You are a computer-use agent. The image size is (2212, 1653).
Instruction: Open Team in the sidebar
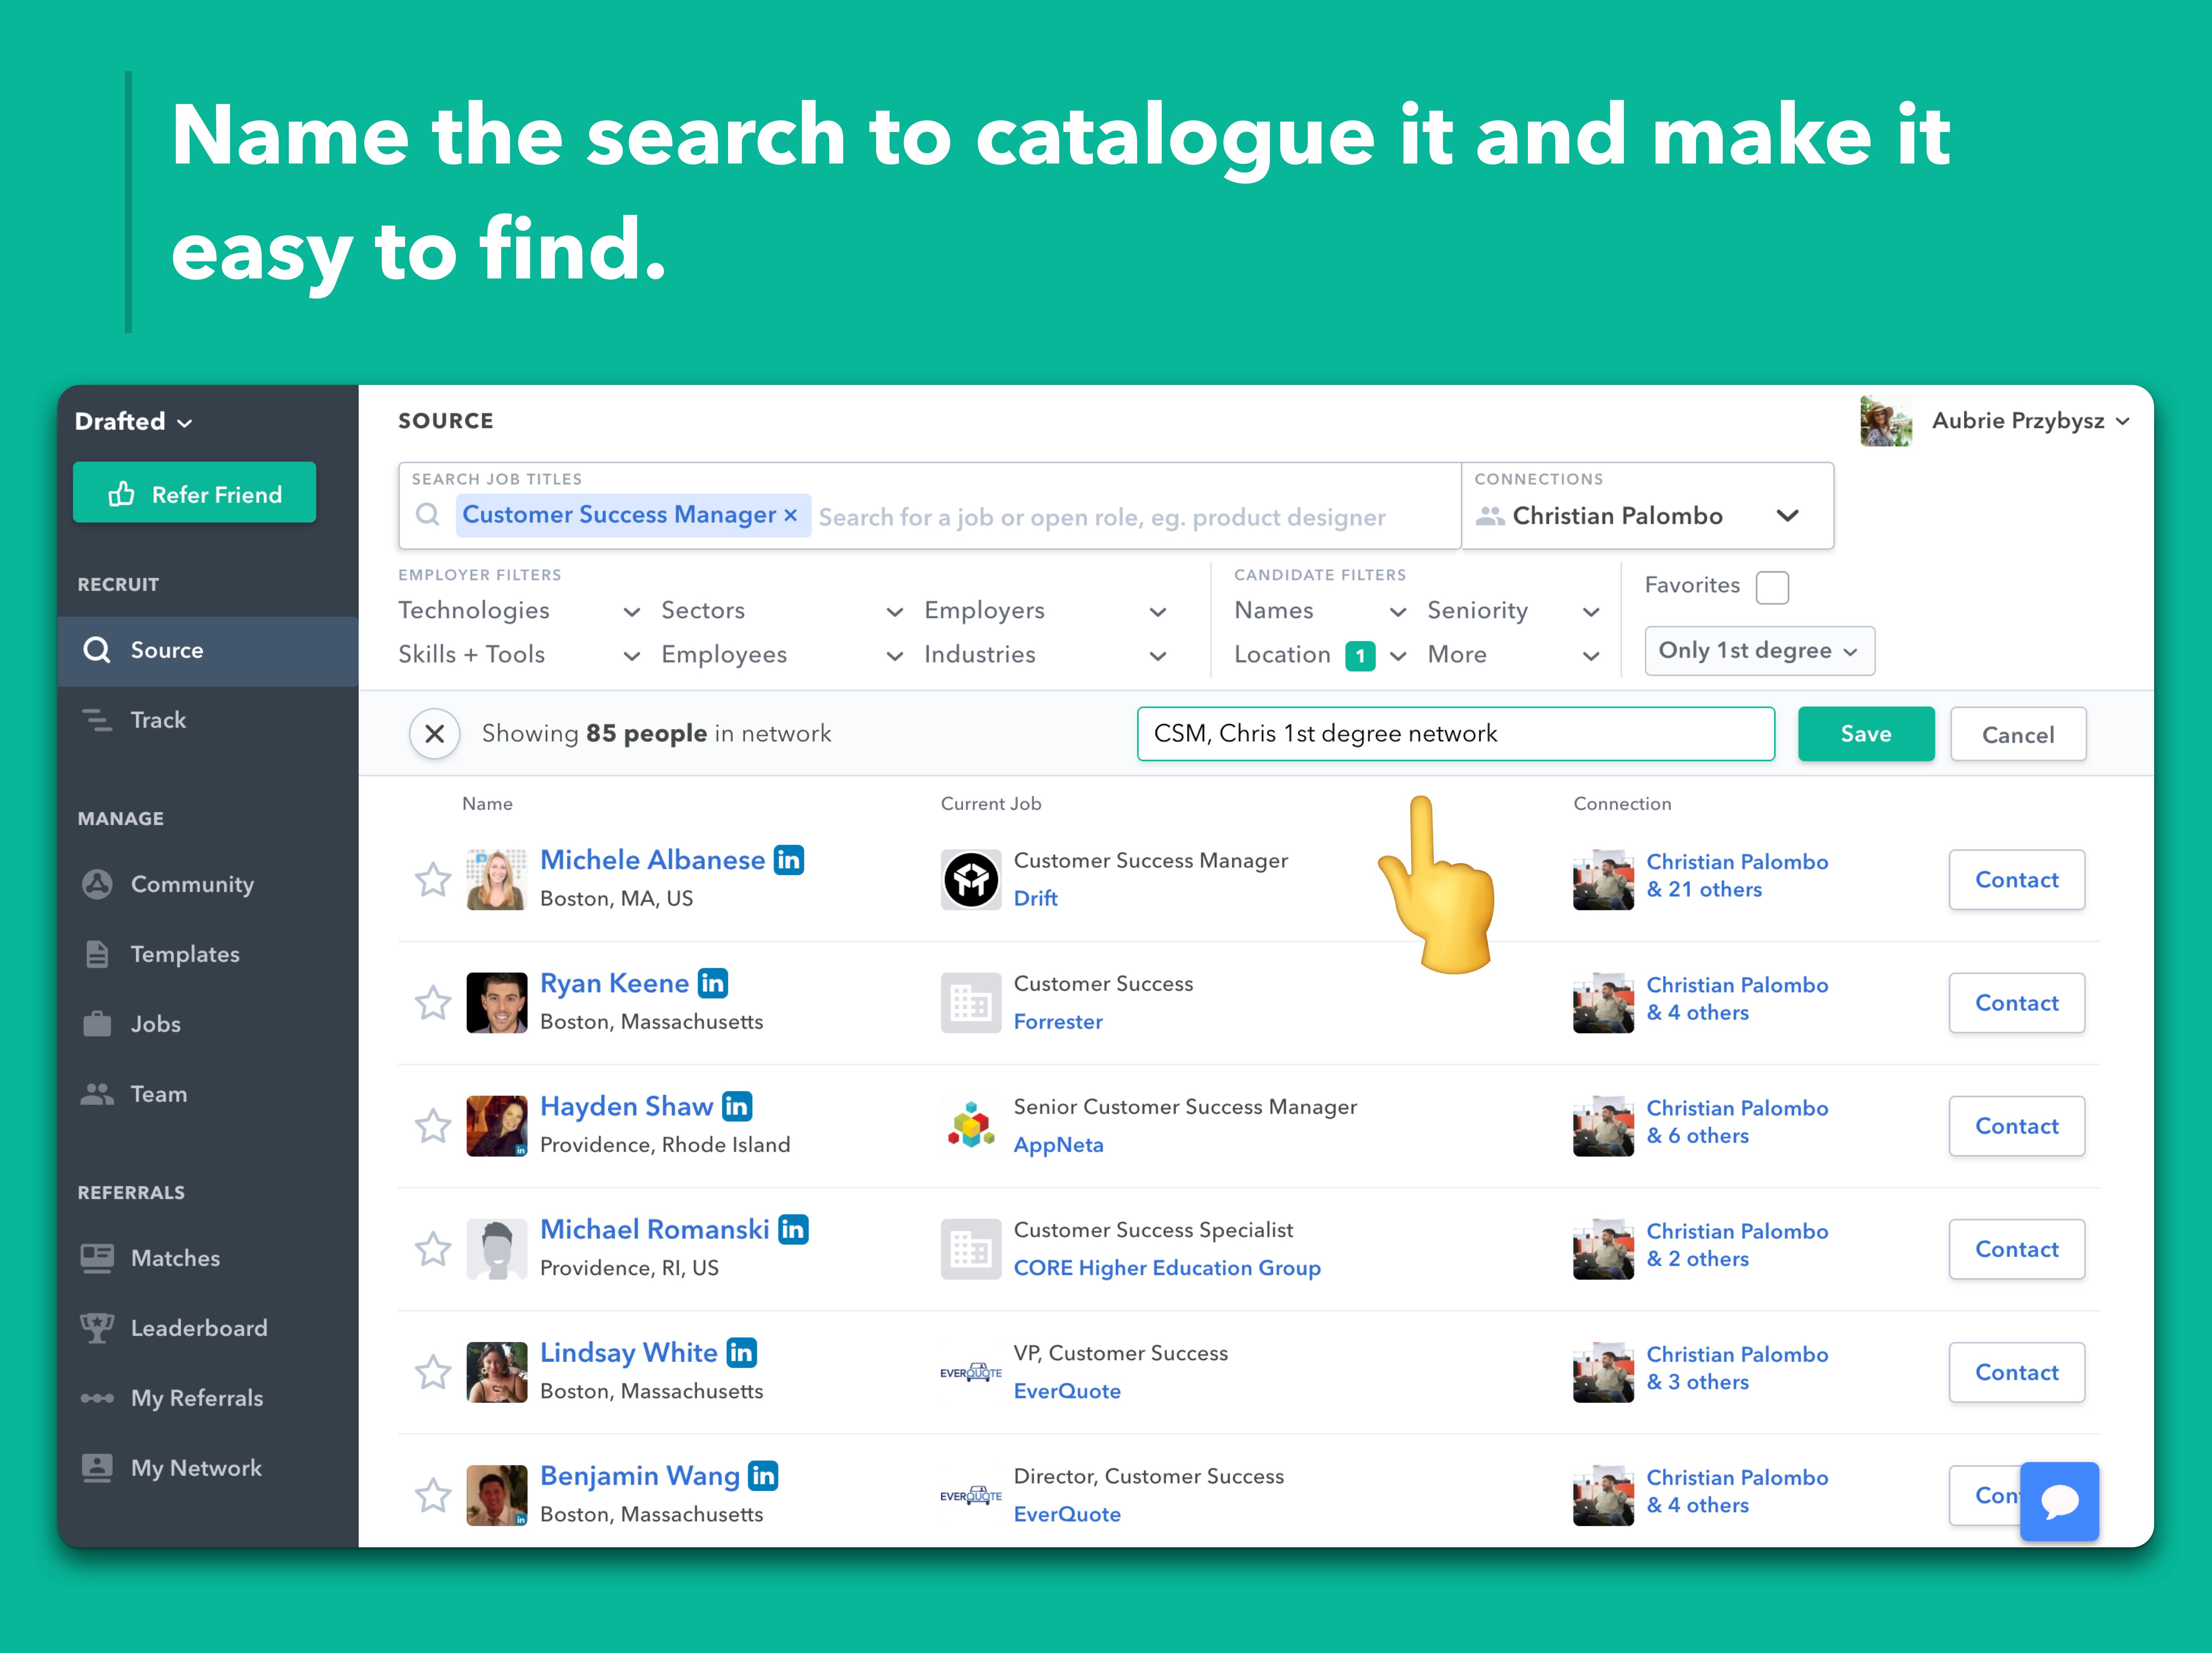pyautogui.click(x=208, y=1095)
